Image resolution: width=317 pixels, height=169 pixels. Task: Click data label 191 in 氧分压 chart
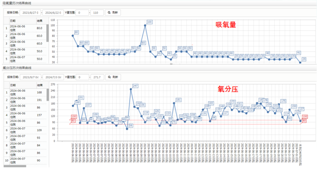tap(81, 98)
